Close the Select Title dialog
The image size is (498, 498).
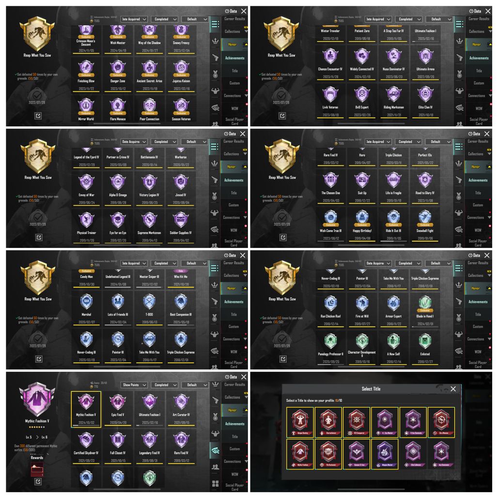pyautogui.click(x=453, y=389)
